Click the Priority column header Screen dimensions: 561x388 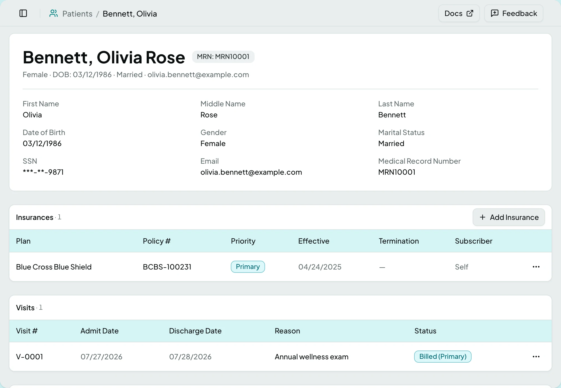click(243, 241)
